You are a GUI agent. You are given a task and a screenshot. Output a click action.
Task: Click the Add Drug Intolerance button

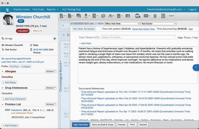[14, 99]
